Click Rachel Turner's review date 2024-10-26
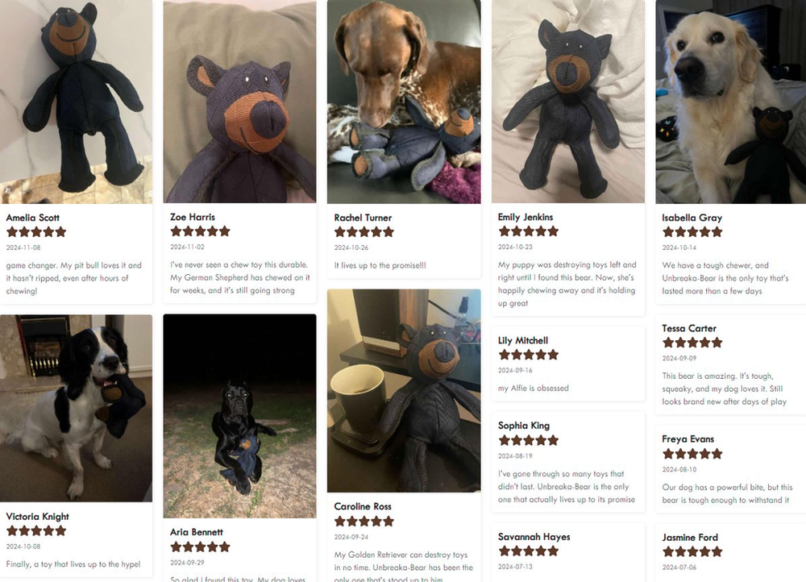This screenshot has height=582, width=806. tap(351, 247)
